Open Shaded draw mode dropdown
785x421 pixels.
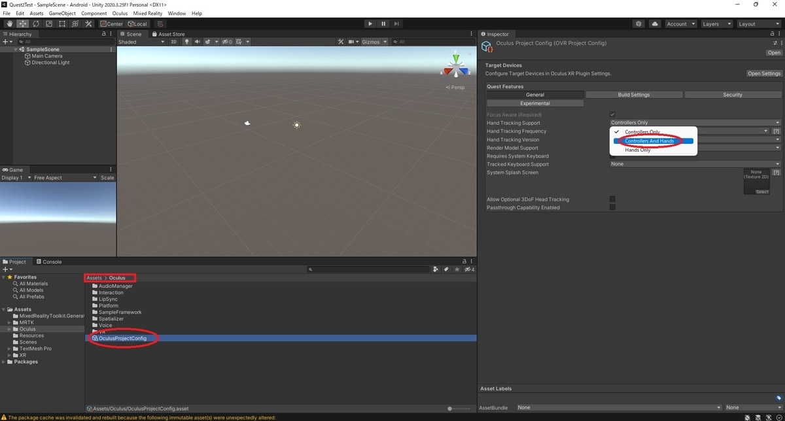(x=142, y=42)
